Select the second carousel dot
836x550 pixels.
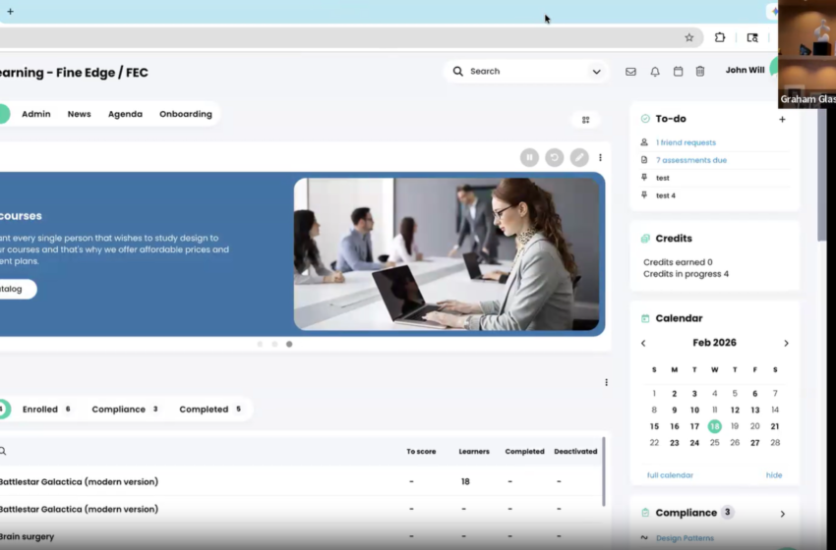tap(274, 345)
